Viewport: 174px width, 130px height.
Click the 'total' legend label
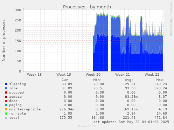[x=14, y=118]
